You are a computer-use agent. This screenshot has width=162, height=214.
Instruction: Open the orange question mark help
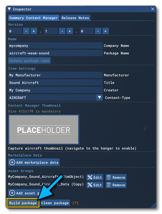(75, 203)
